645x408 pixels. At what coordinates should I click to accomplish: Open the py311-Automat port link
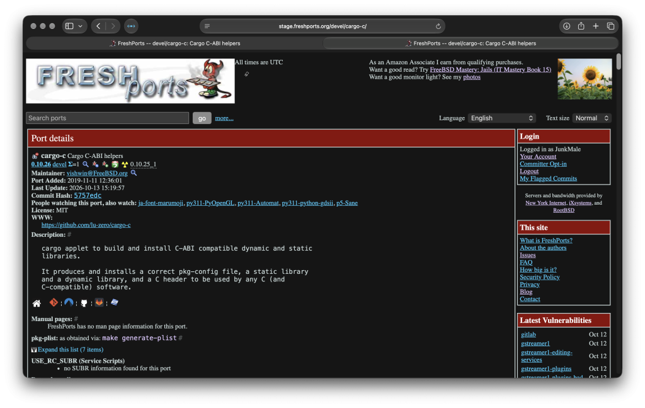click(x=258, y=203)
